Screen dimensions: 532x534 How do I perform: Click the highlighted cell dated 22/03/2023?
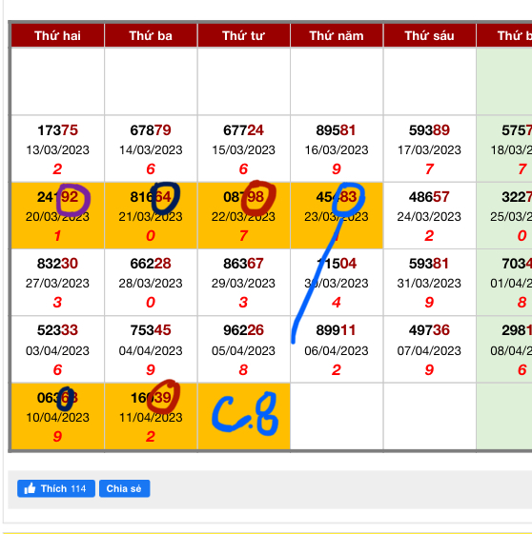[x=243, y=215]
